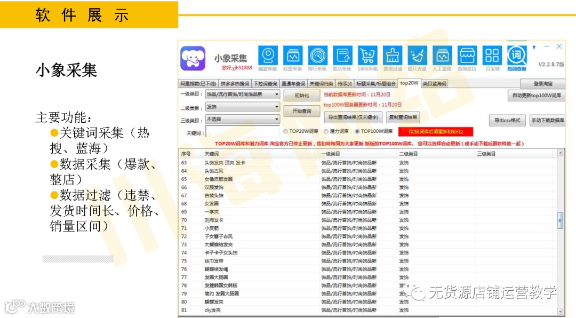The image size is (576, 318).
Task: Click the results table scroll down arrow
Action: pos(560,312)
